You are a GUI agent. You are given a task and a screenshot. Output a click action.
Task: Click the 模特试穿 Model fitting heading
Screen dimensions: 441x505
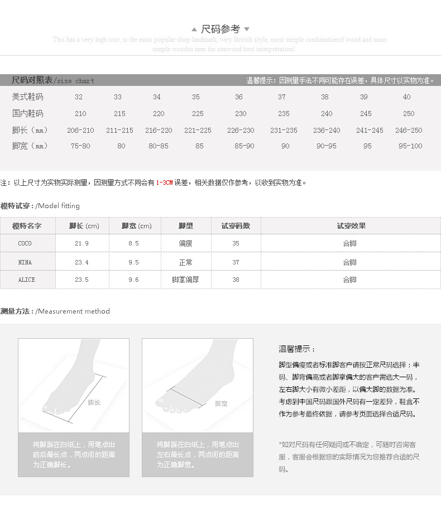40,206
